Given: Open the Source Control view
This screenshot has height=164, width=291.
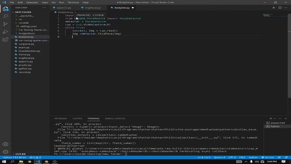Looking at the screenshot, I should [5, 24].
